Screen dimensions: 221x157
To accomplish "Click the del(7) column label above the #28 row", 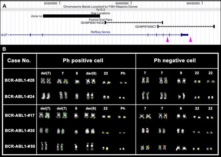I will [46, 73].
